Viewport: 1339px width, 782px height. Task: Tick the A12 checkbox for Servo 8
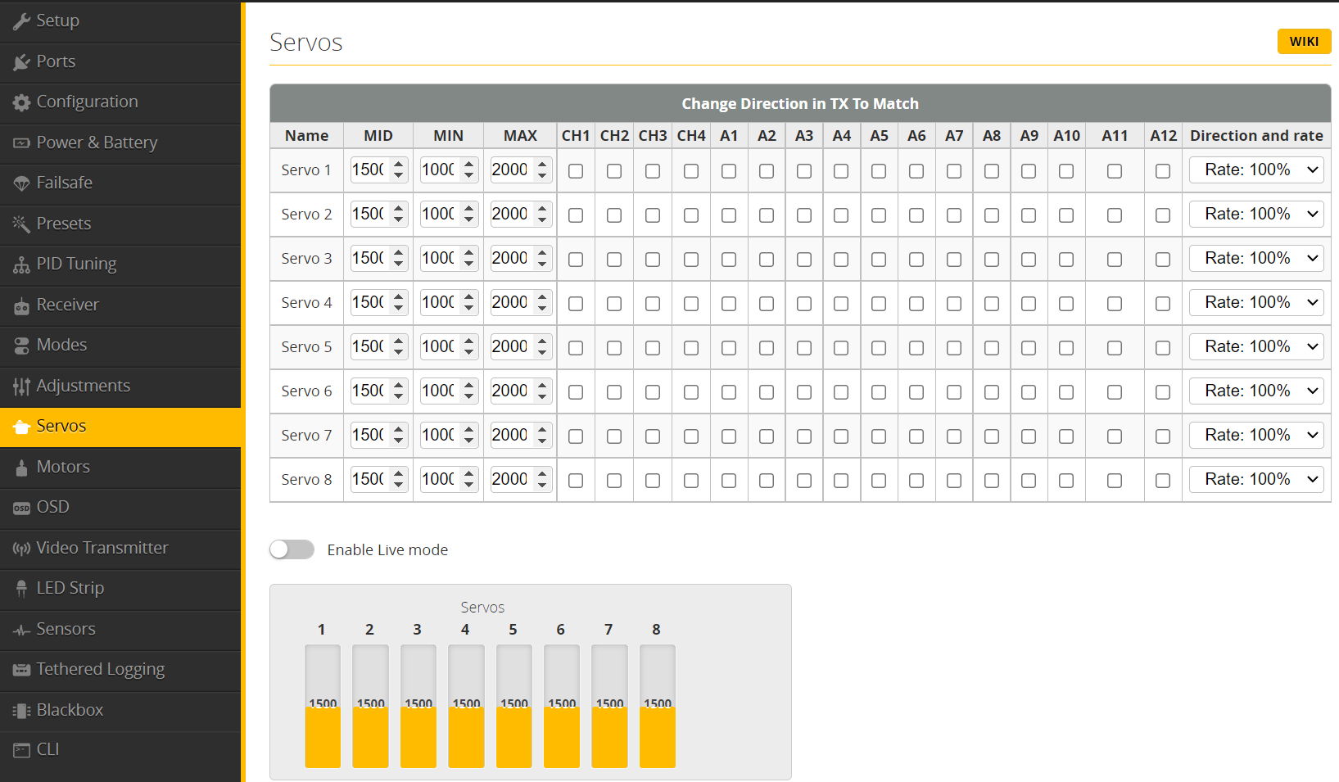click(1163, 481)
